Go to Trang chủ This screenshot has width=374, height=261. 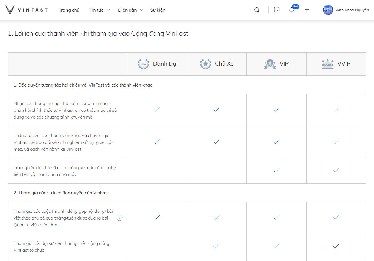(x=69, y=10)
